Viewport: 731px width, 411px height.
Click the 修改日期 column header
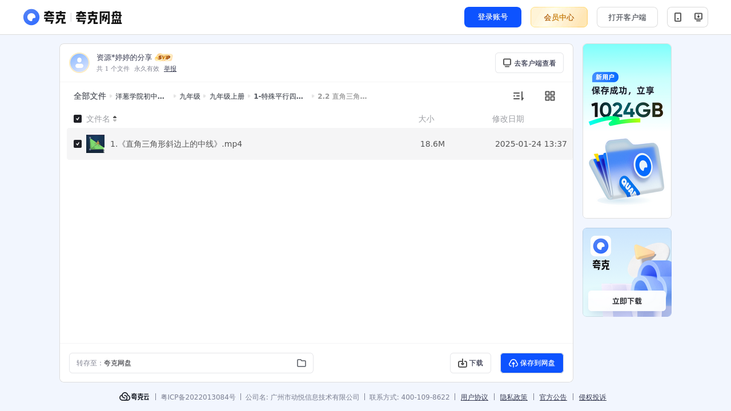pyautogui.click(x=508, y=119)
